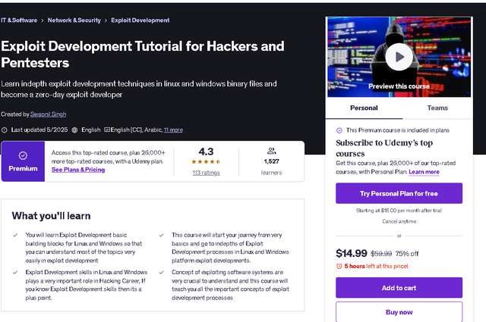Click the 4.3 rating number
Screen dimensions: 486x322
(x=206, y=152)
